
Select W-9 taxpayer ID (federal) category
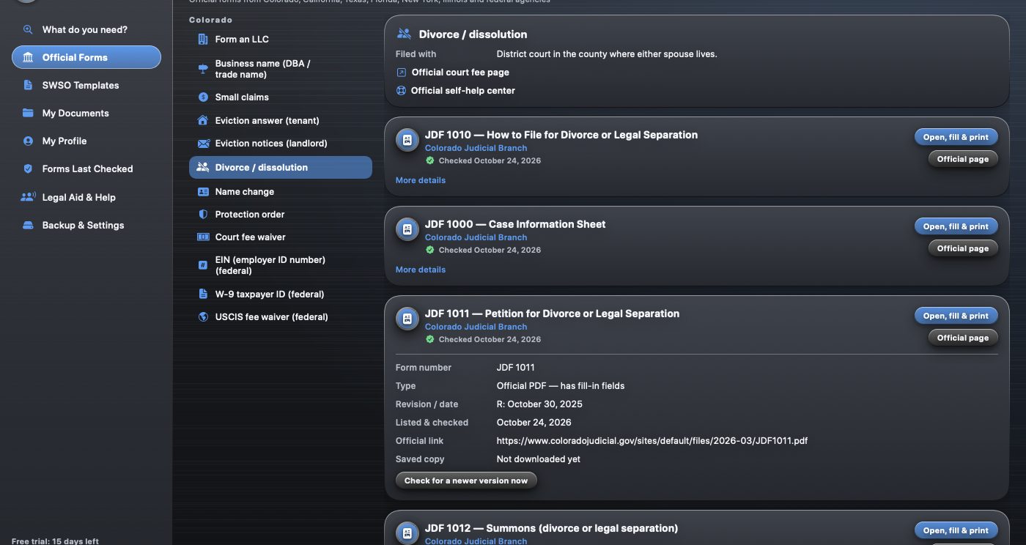281,294
